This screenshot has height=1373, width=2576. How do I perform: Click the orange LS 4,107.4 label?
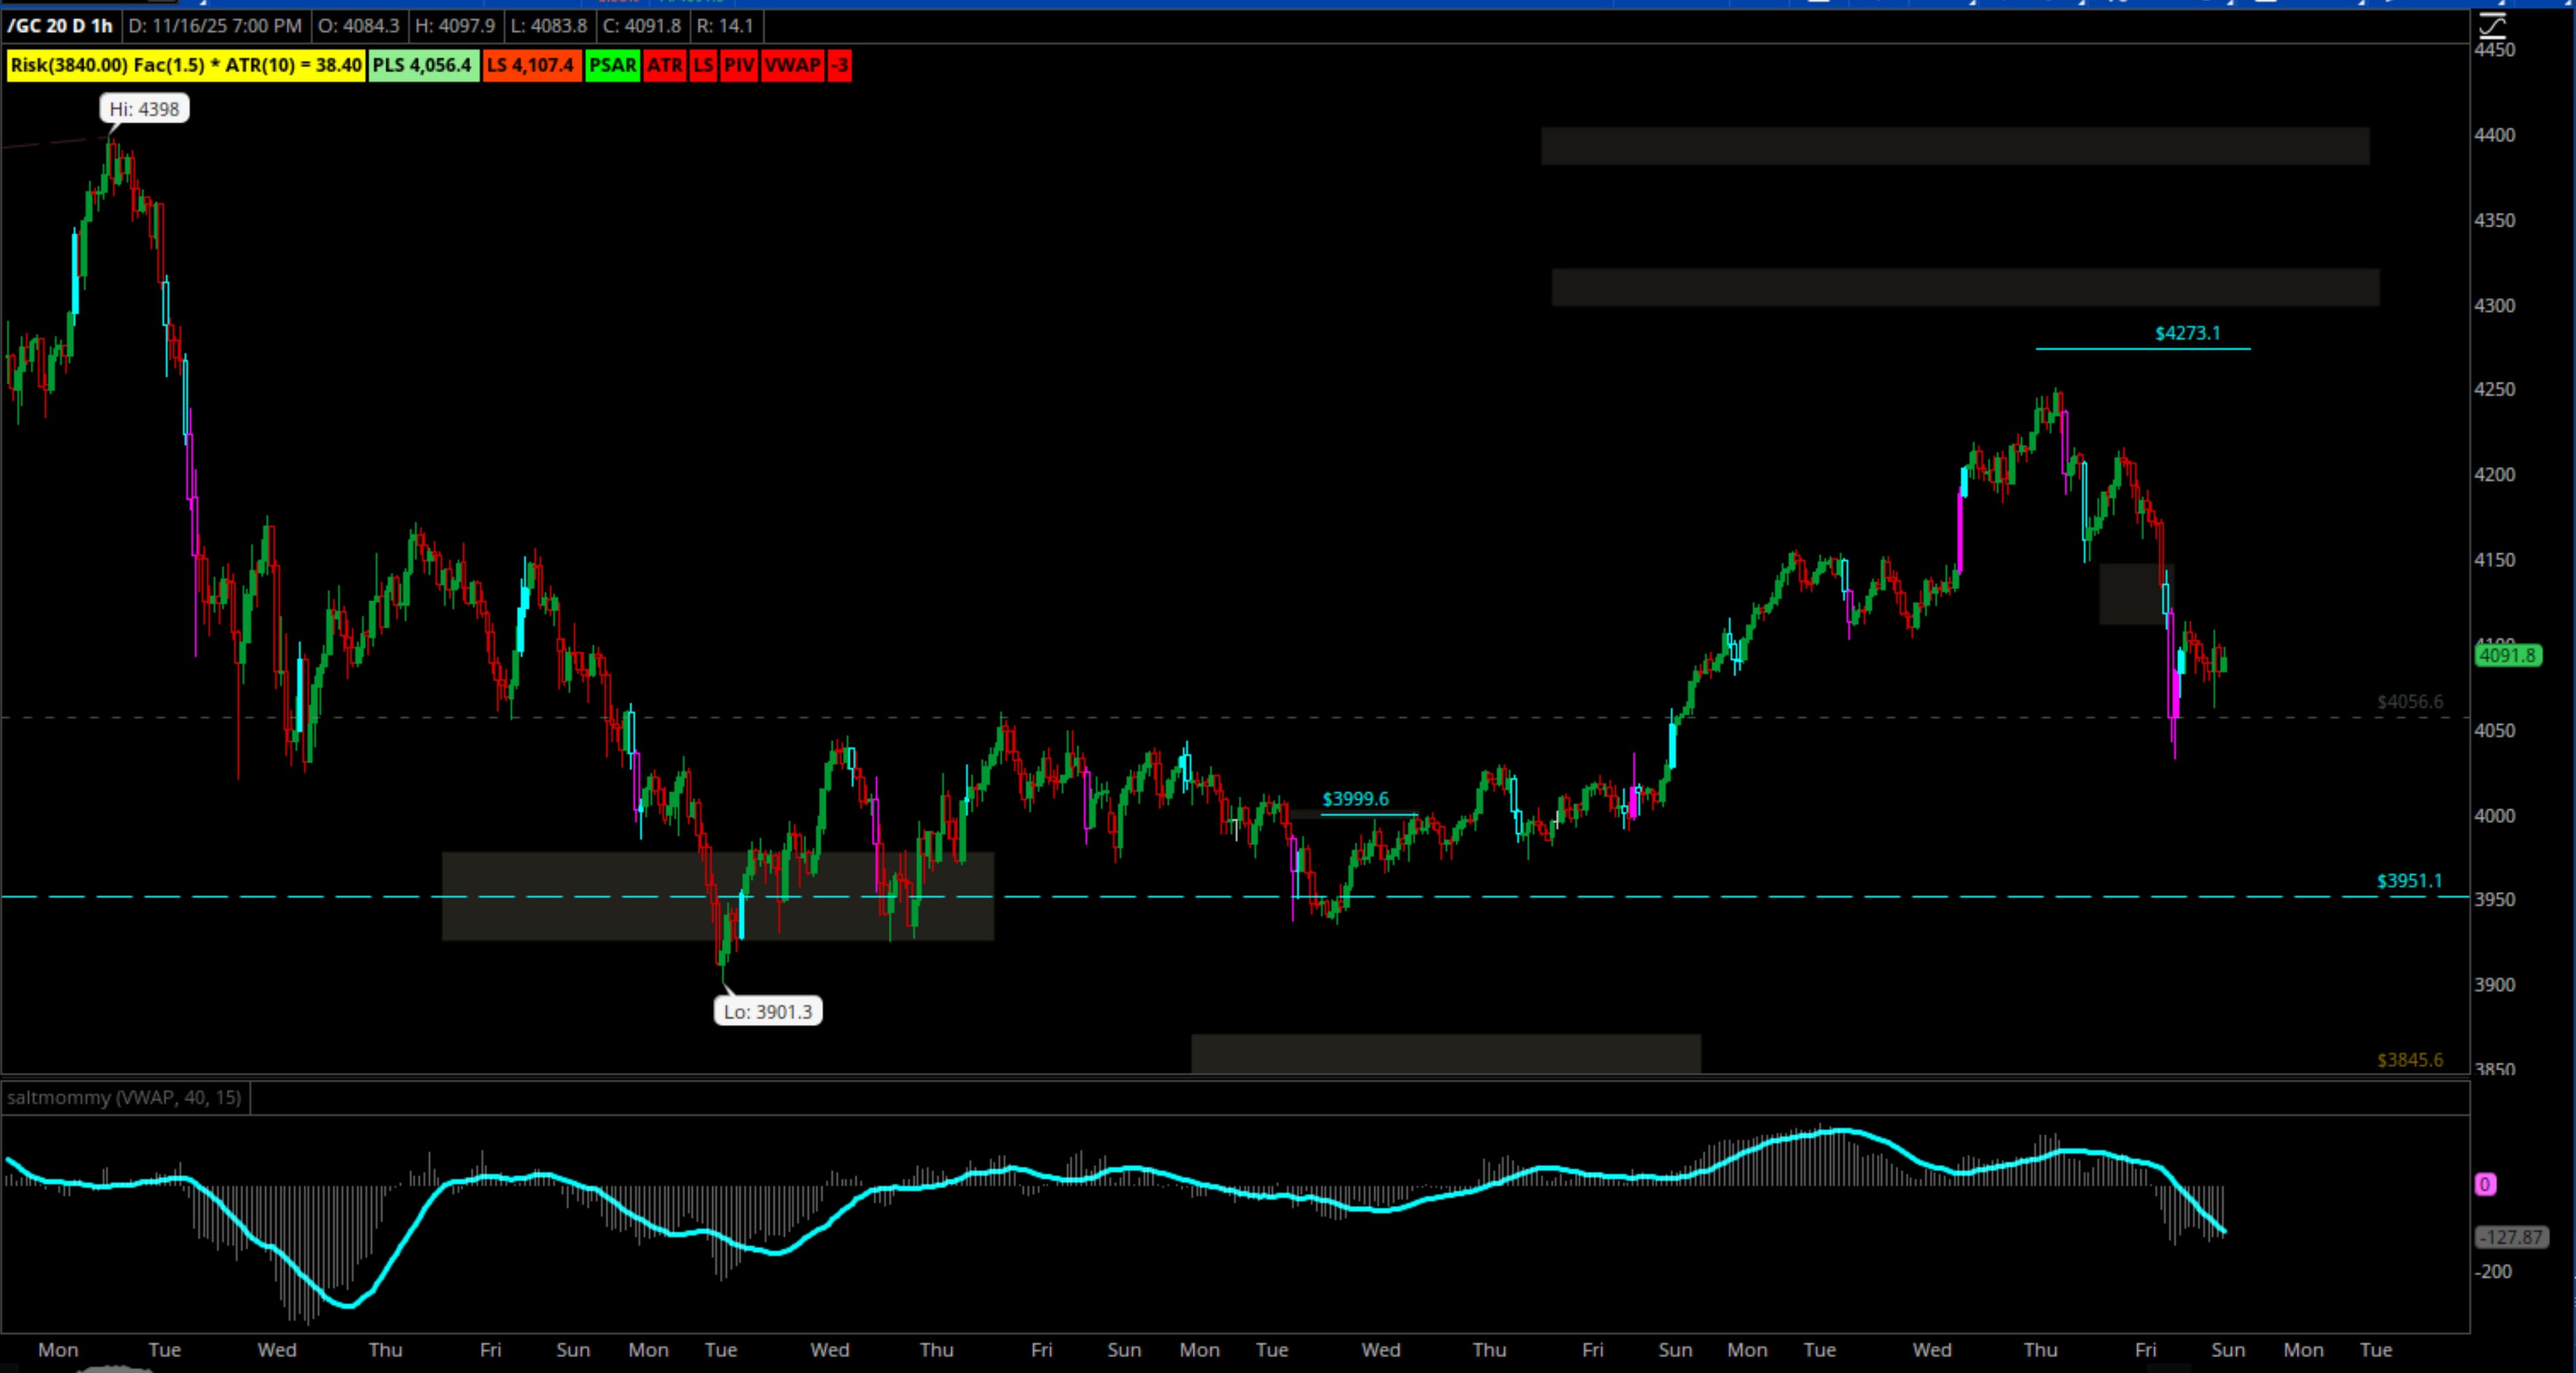coord(531,66)
